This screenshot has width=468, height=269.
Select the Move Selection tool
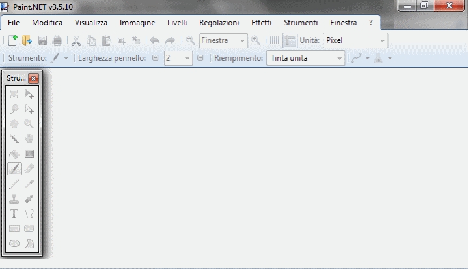[29, 109]
